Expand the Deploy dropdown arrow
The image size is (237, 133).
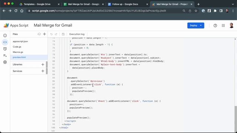point(201,25)
